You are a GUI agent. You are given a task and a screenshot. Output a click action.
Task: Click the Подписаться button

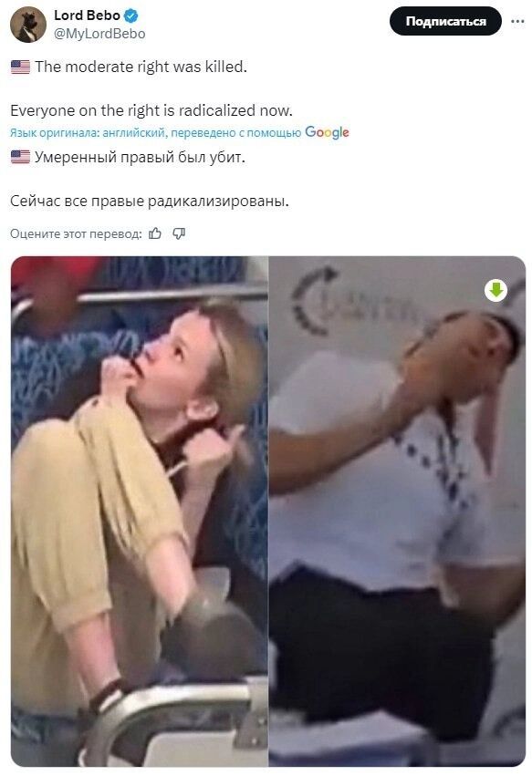(x=446, y=21)
